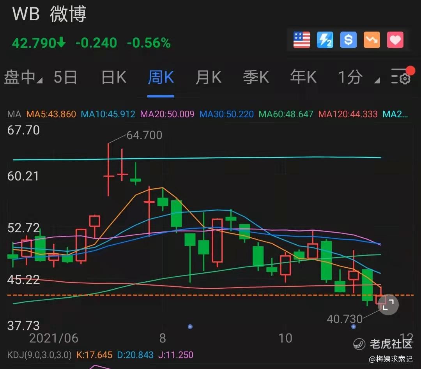Tap the MA20:50.009 indicator value
This screenshot has width=421, height=369.
click(167, 114)
